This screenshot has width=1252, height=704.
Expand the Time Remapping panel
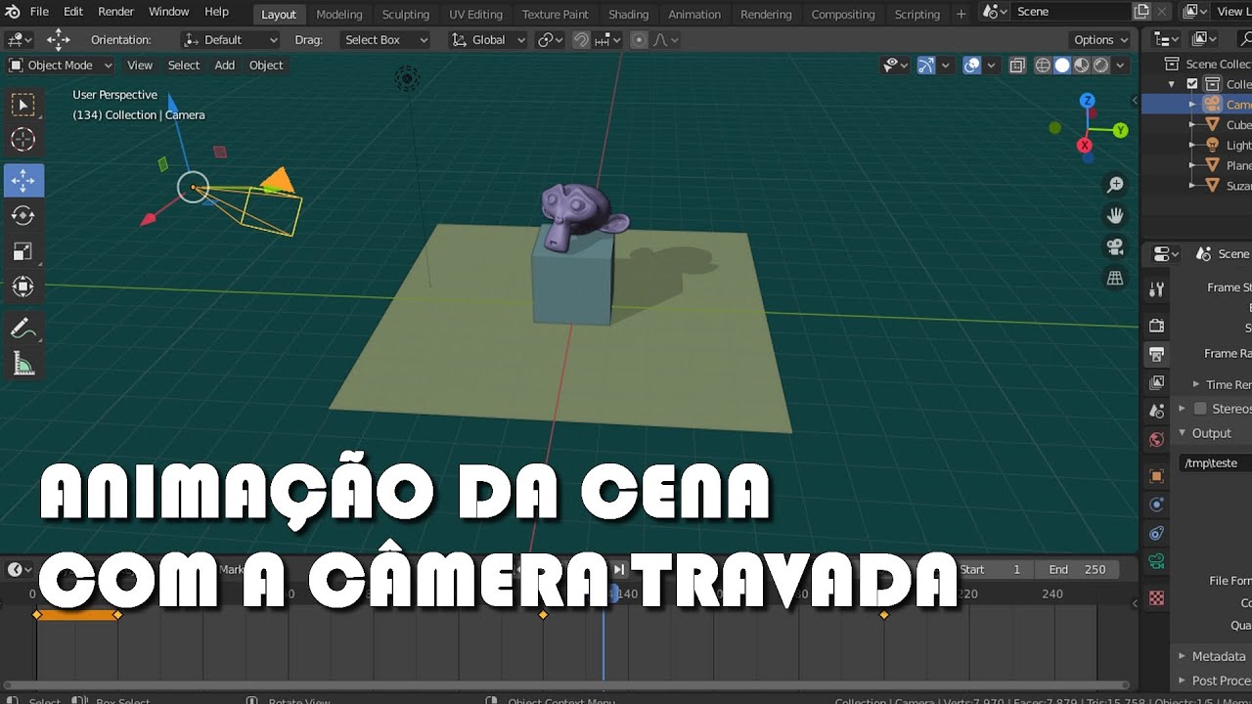[x=1221, y=384]
